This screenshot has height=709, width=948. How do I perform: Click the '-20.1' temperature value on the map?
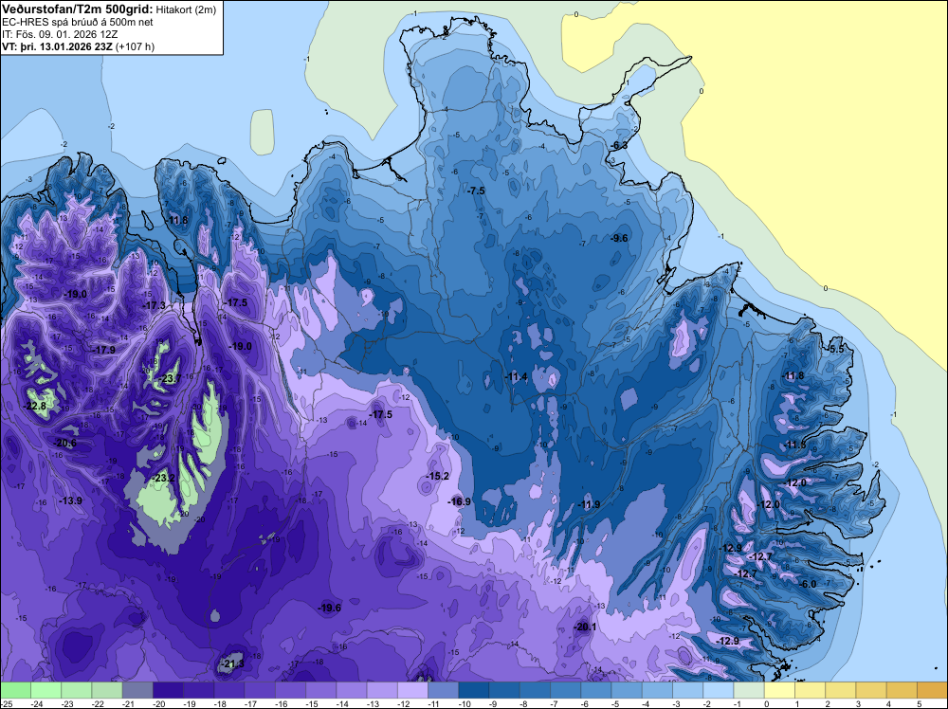[584, 627]
